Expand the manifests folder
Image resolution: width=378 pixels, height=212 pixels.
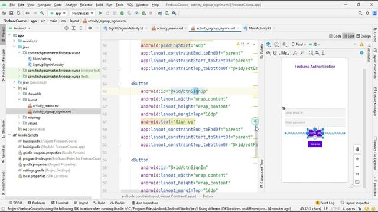[x=14, y=41]
